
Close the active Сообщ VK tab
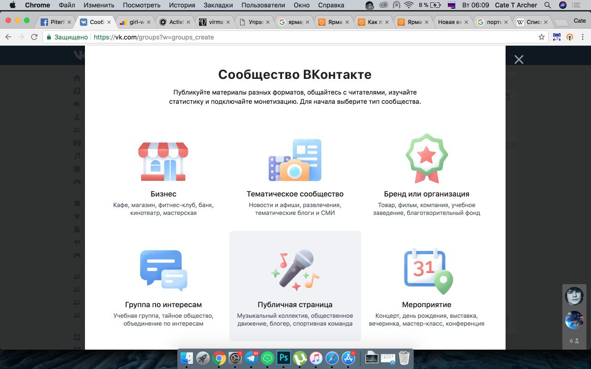click(109, 22)
